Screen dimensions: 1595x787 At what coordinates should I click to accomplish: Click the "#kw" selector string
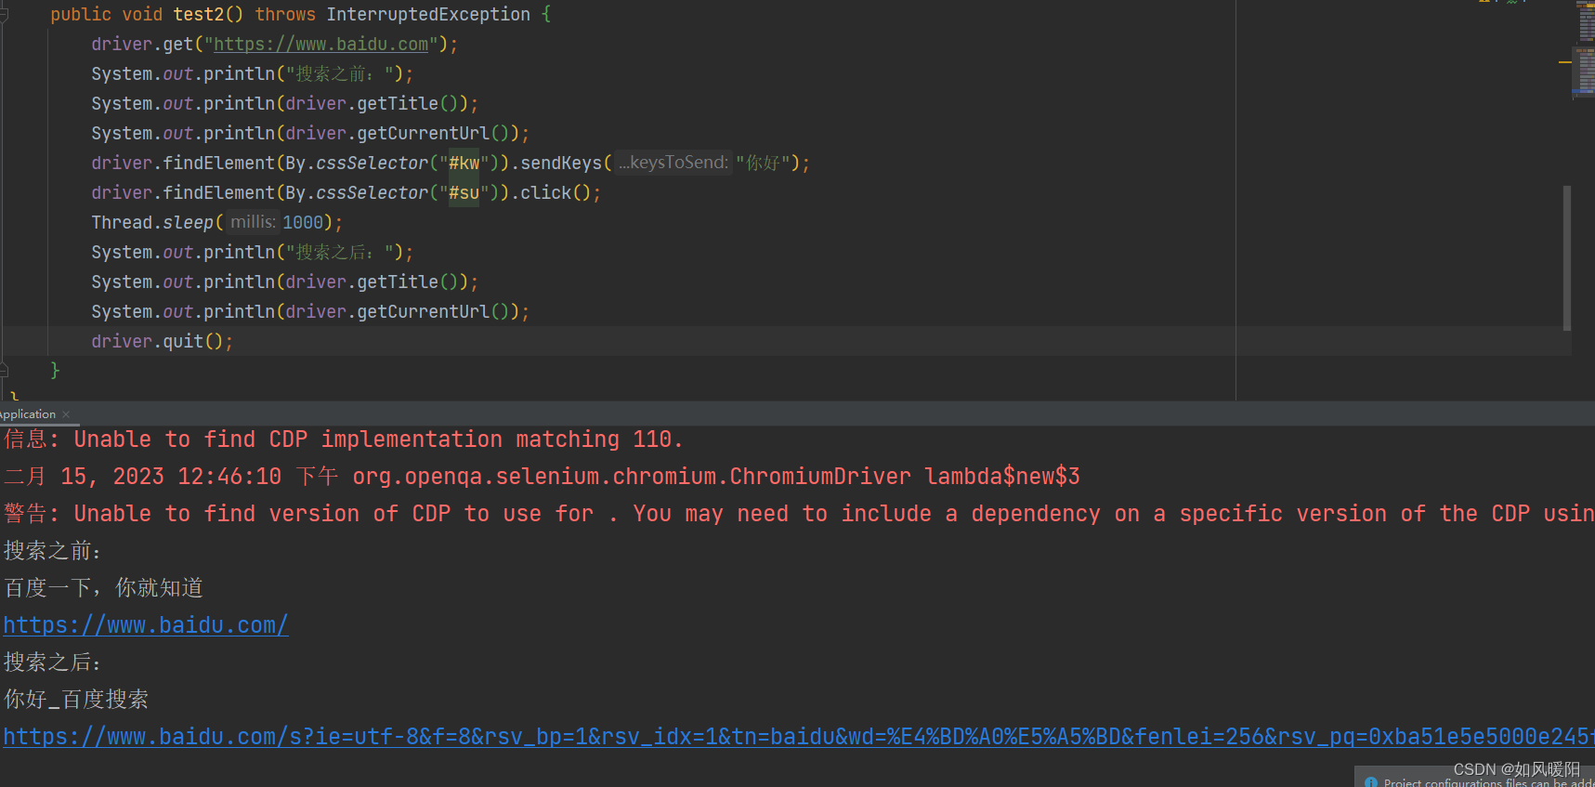tap(464, 164)
